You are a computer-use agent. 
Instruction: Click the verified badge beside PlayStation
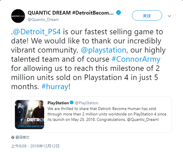71,103
